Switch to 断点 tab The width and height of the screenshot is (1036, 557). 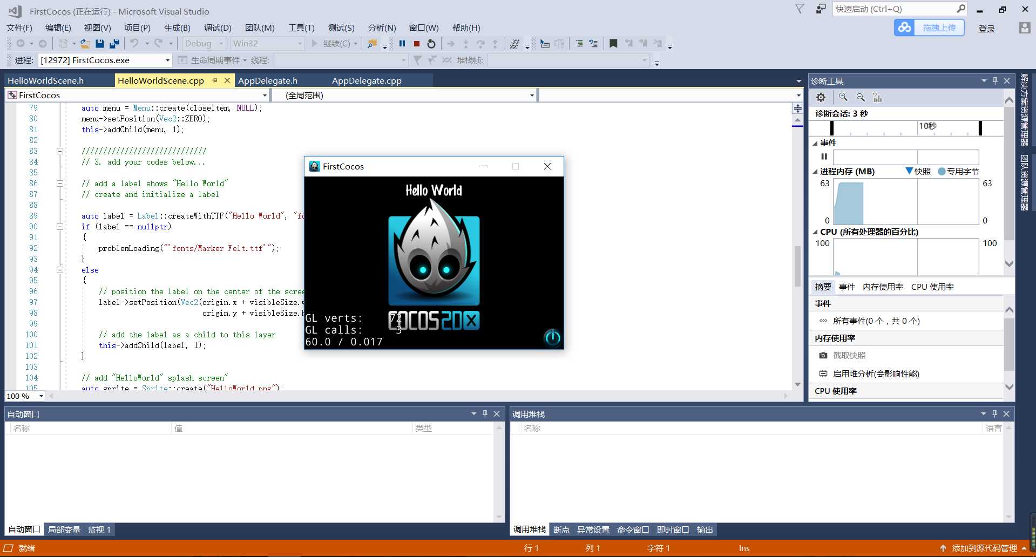(x=561, y=530)
